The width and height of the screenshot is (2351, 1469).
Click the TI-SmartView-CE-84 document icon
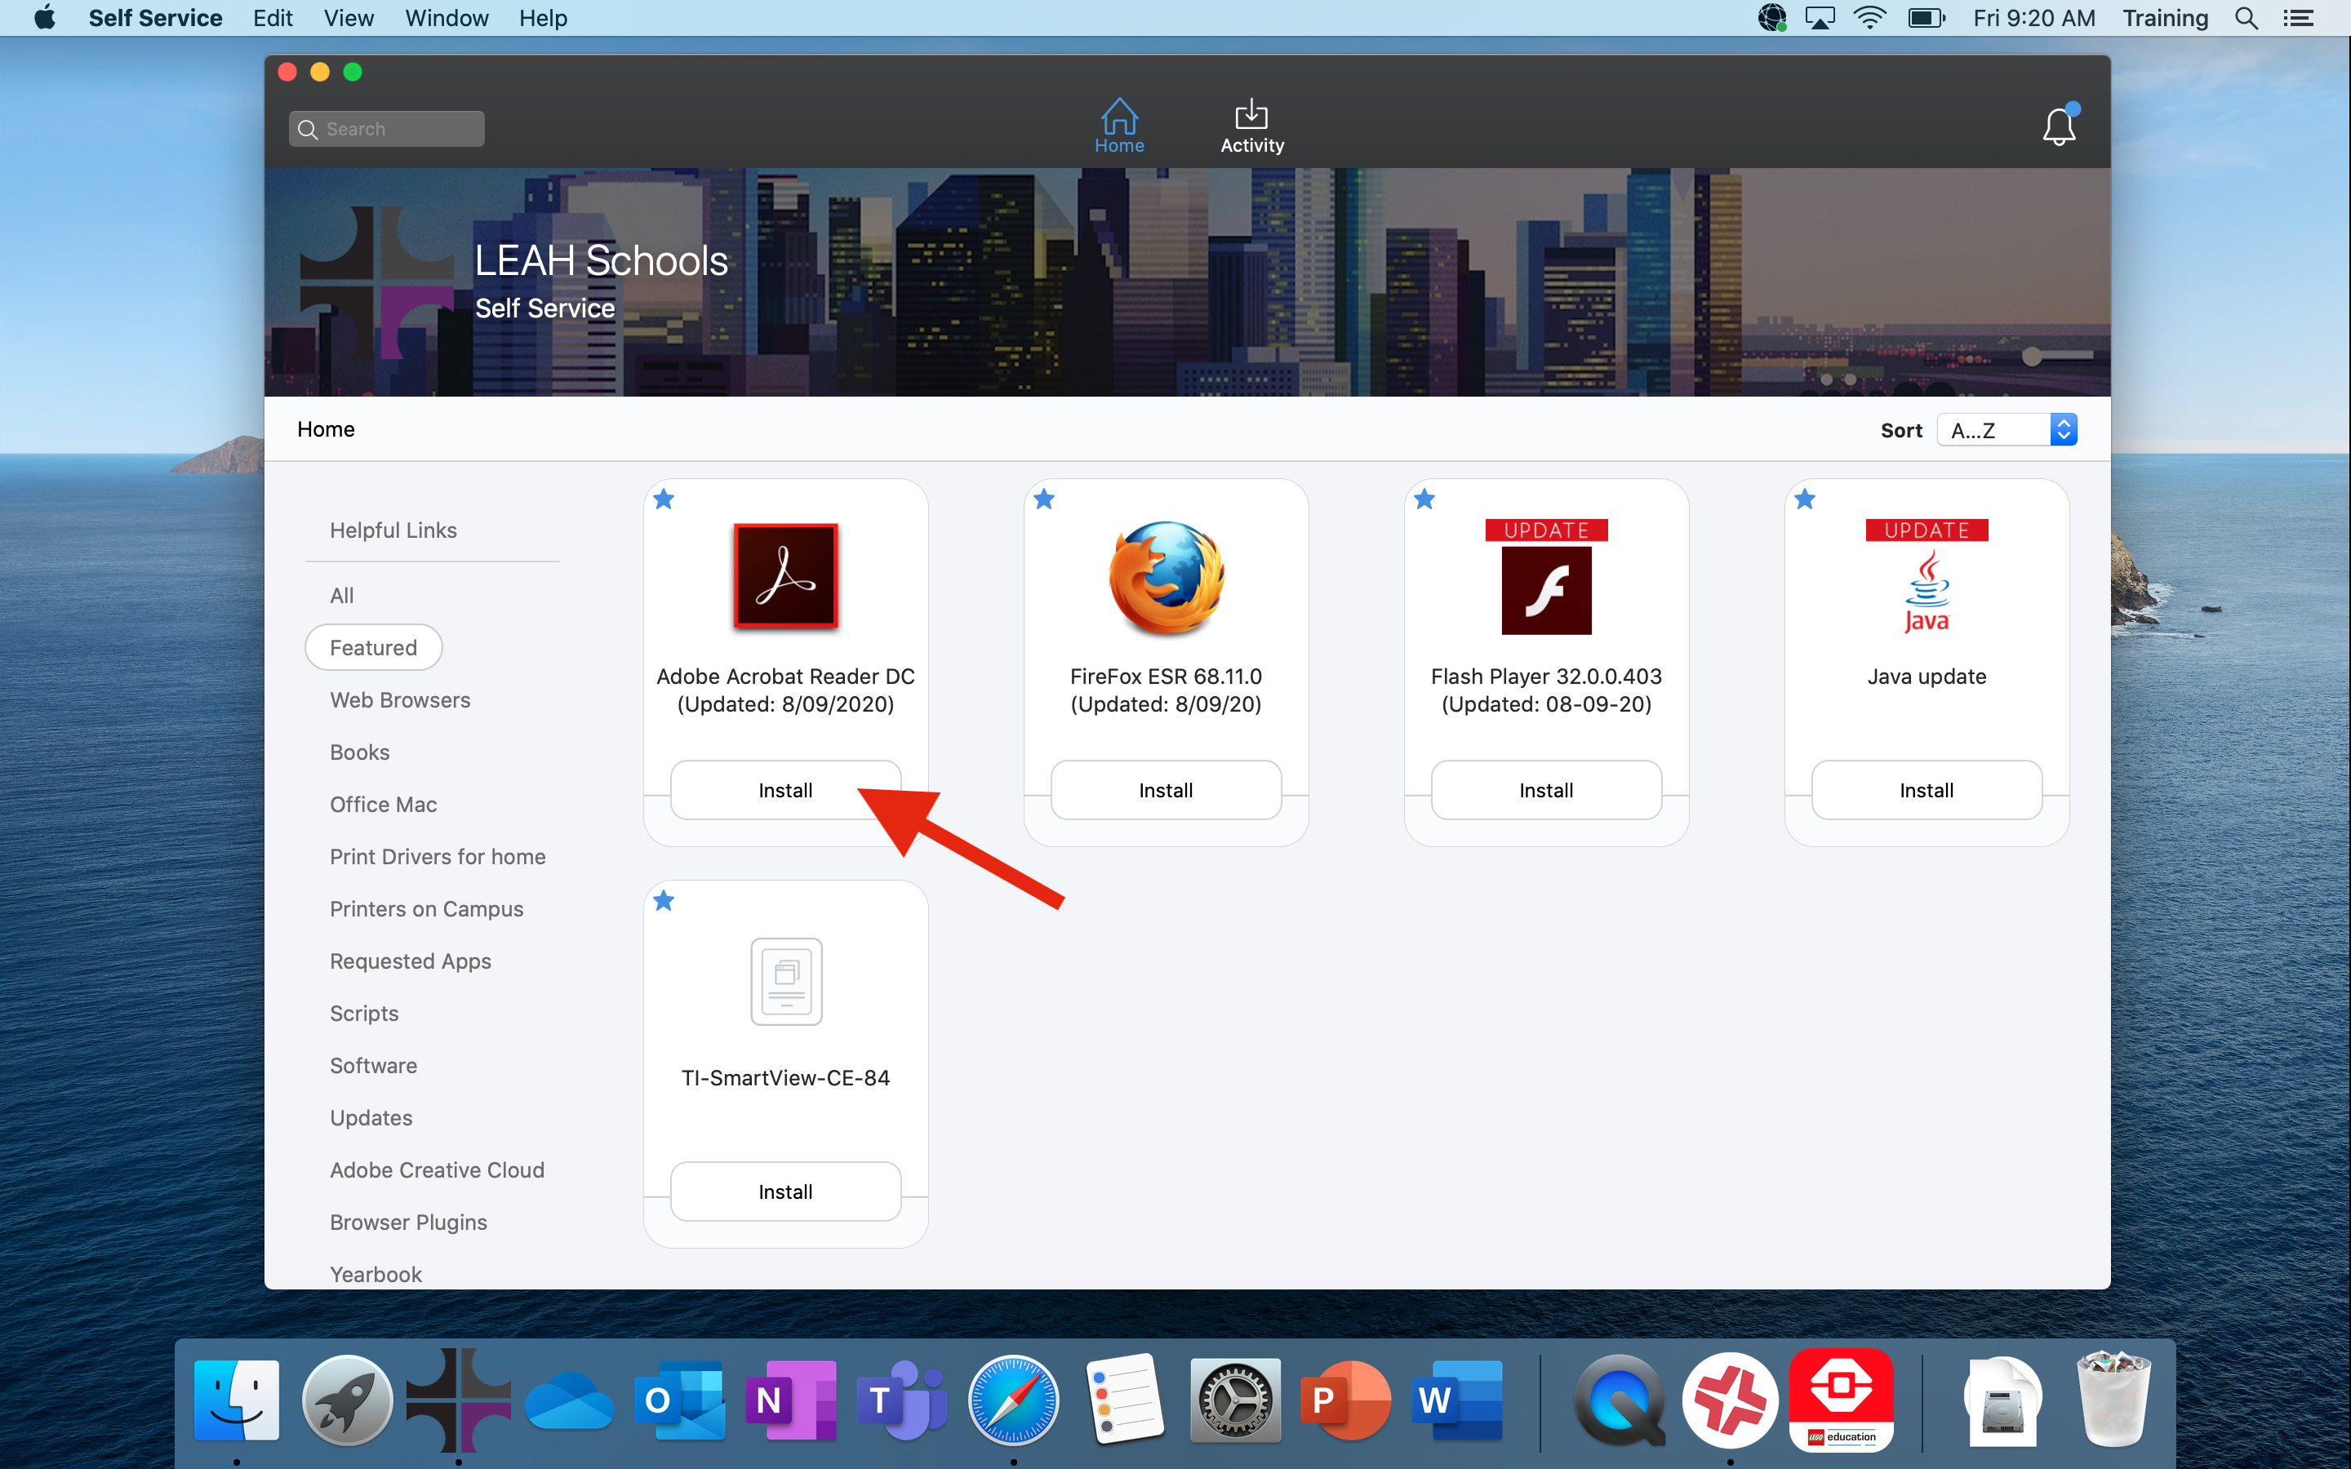(786, 981)
